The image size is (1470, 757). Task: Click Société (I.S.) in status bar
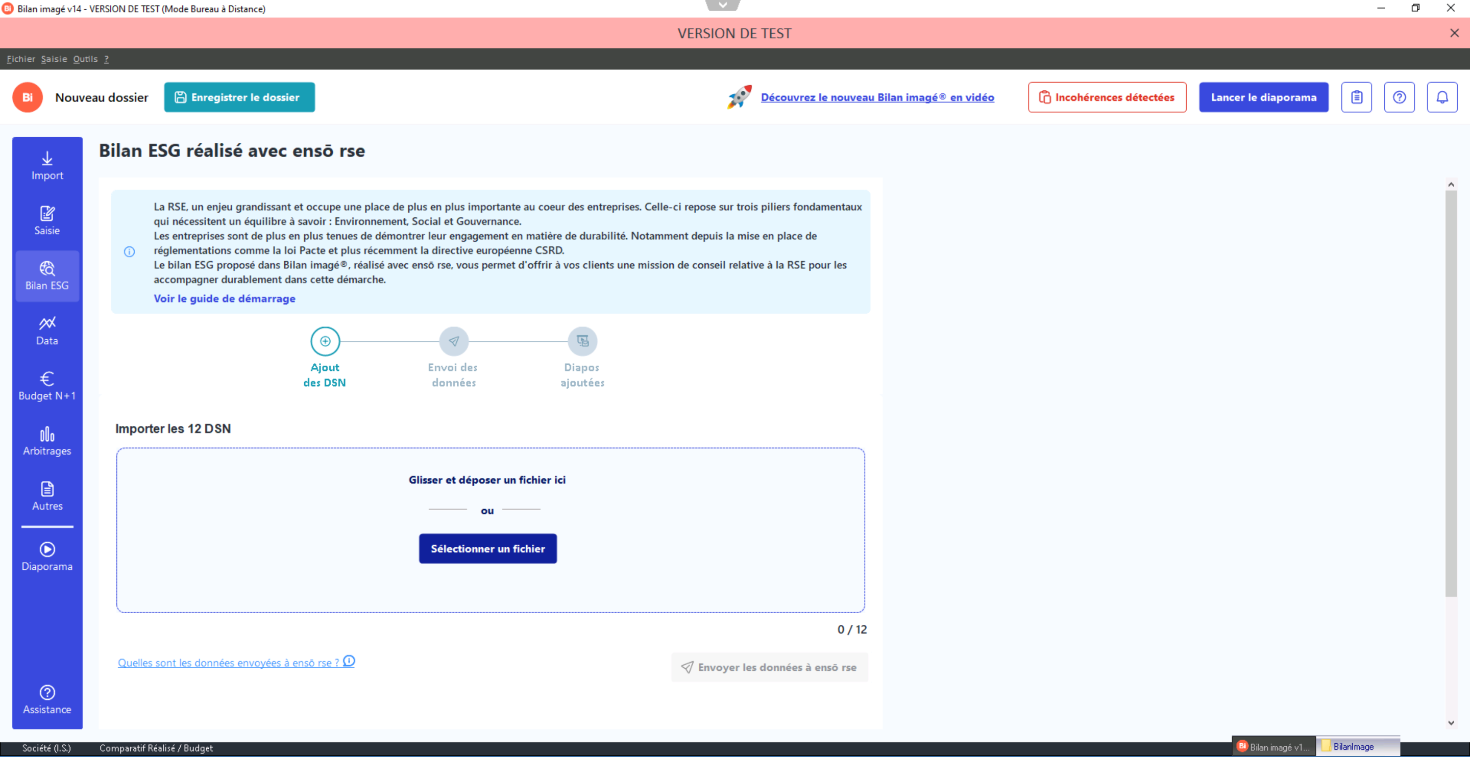click(47, 748)
